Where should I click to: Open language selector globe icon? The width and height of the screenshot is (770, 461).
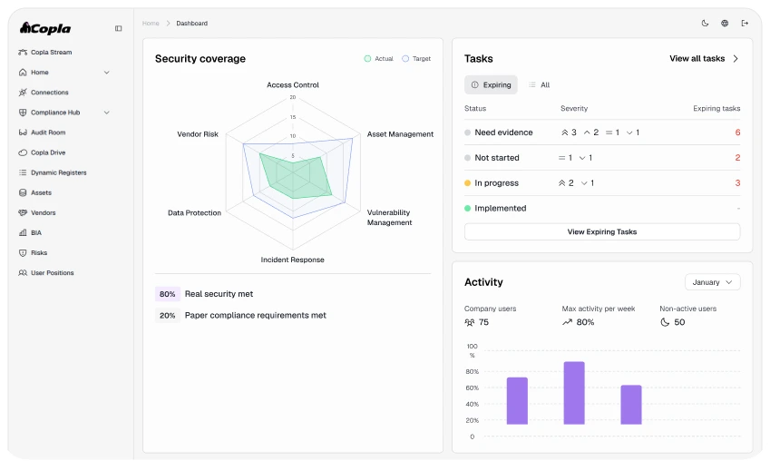tap(725, 23)
